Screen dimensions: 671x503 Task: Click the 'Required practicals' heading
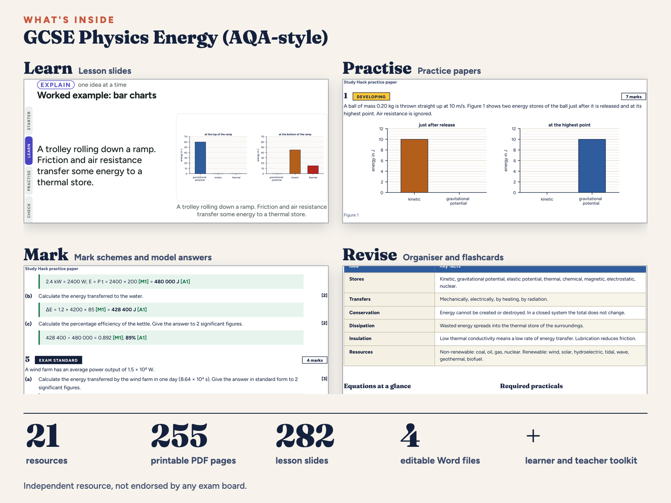531,386
